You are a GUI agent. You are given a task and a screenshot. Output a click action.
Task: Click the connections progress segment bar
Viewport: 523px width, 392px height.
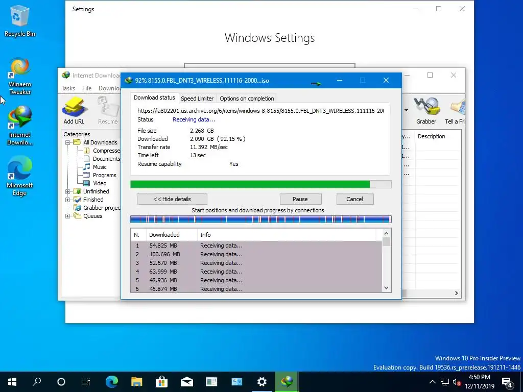click(x=261, y=219)
